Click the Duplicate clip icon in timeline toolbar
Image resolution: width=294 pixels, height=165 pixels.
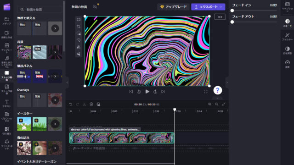[98, 104]
